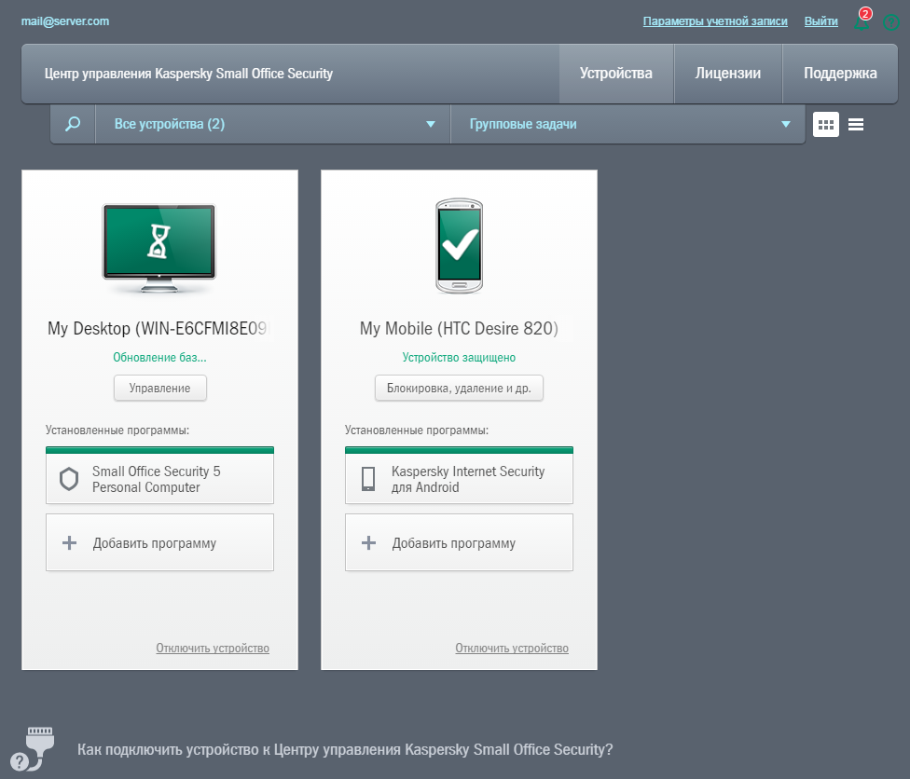The width and height of the screenshot is (910, 779).
Task: Click the Выйти logout link
Action: [x=820, y=21]
